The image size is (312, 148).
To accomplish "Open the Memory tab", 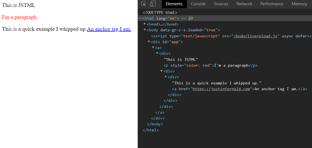I will [299, 4].
